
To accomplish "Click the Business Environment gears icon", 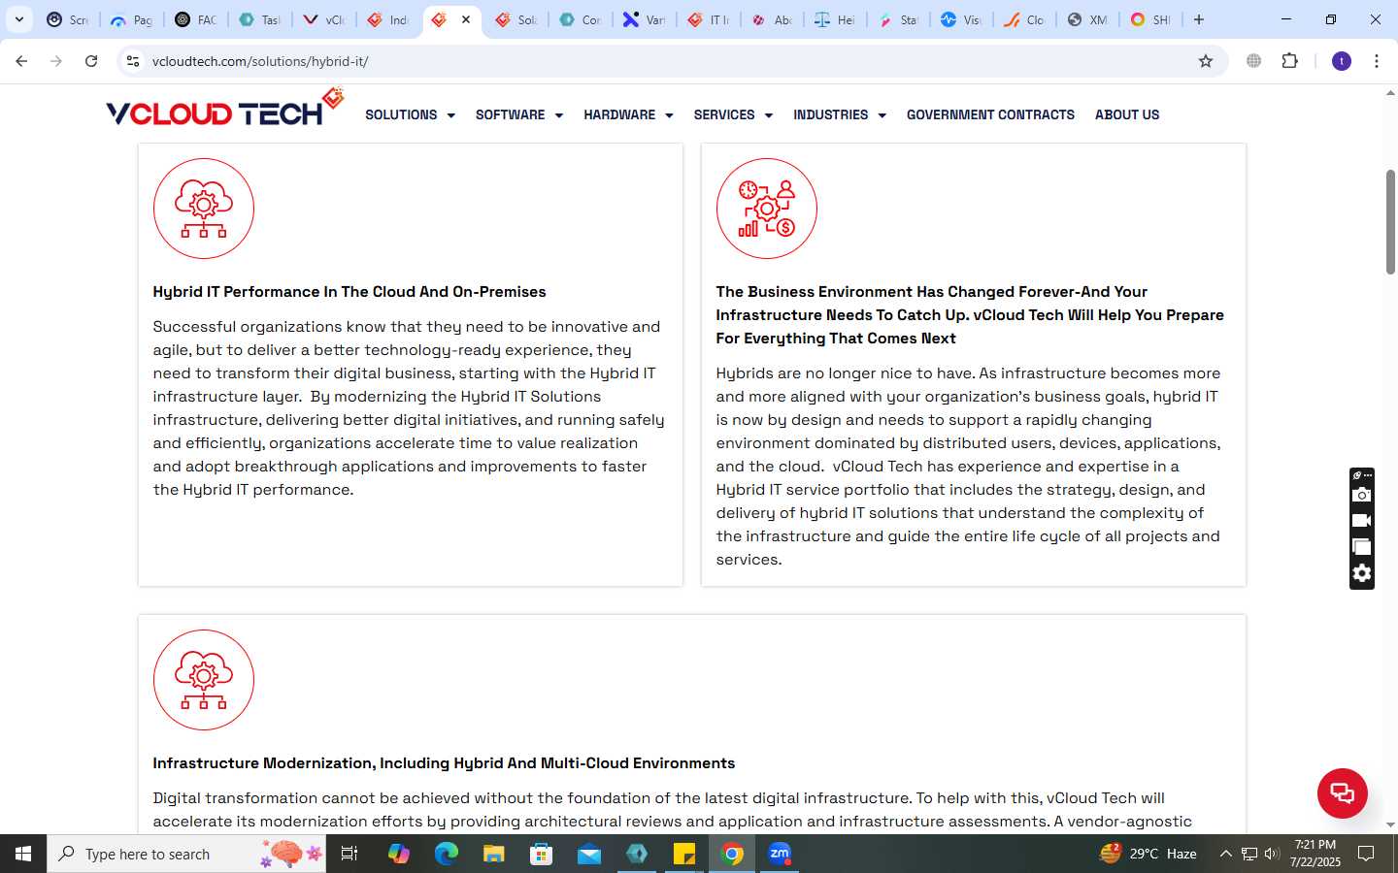I will pos(767,209).
